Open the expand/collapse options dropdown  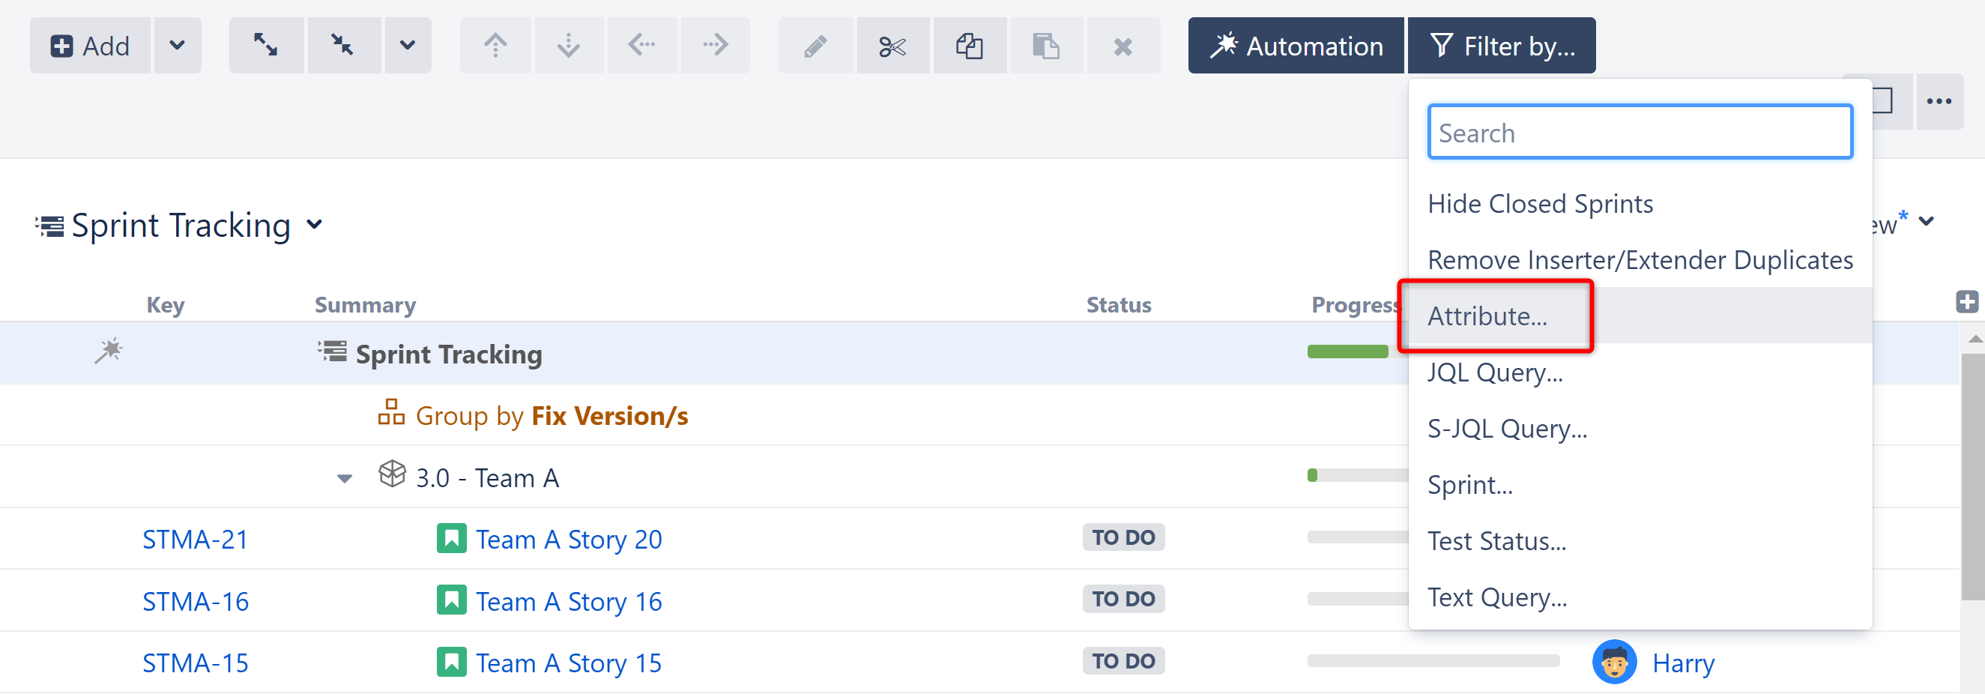408,46
